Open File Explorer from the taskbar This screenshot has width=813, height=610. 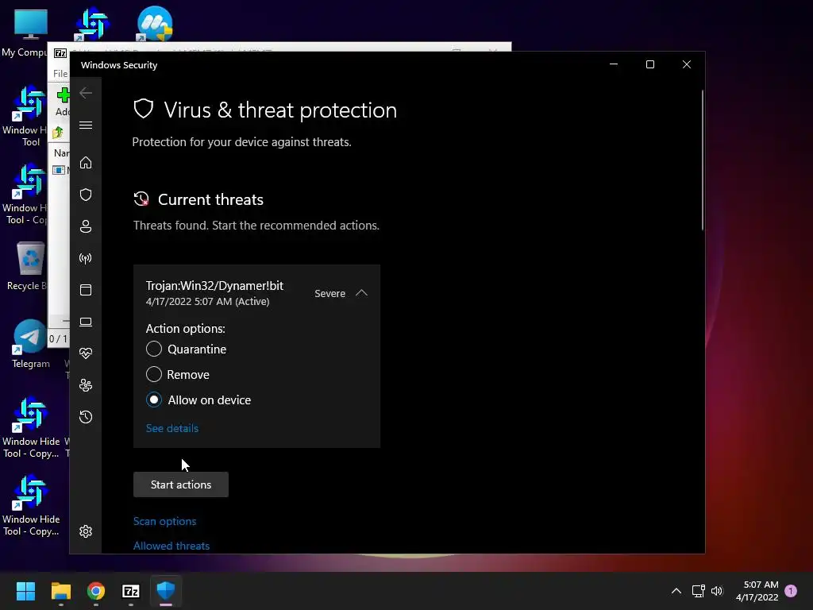tap(60, 591)
